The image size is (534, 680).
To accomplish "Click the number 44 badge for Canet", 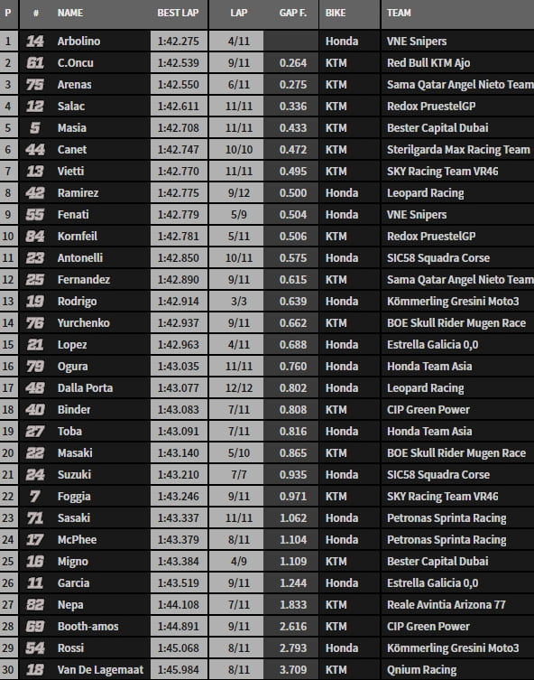I will pyautogui.click(x=34, y=150).
